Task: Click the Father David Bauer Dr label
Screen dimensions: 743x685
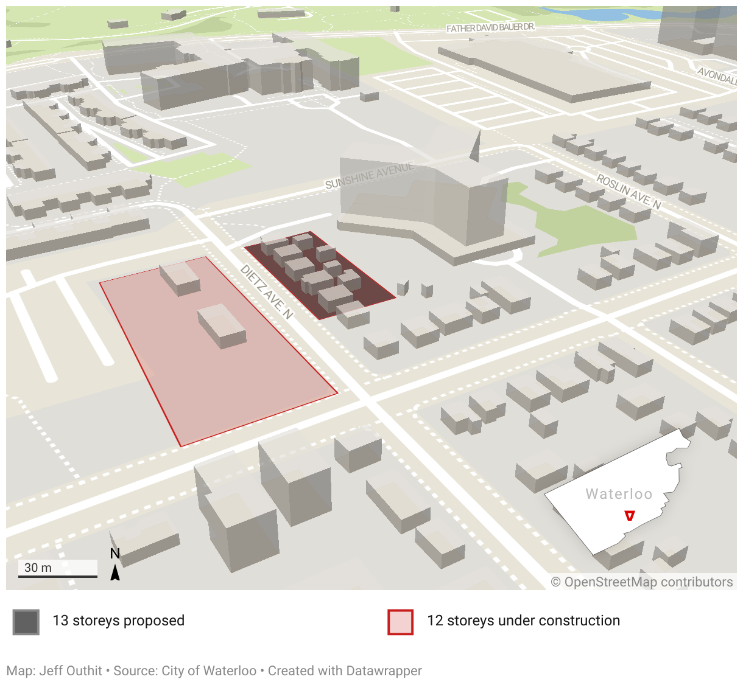Action: [490, 27]
